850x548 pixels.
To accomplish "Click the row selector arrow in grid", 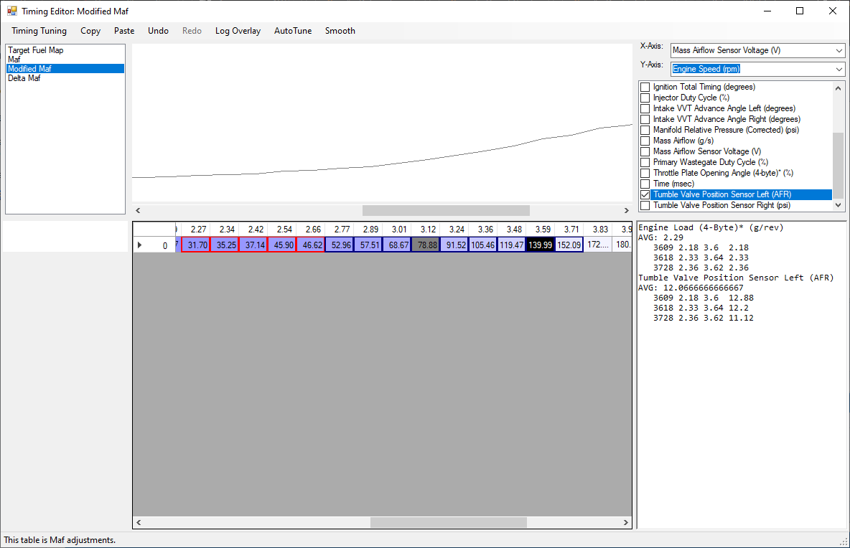I will point(140,245).
